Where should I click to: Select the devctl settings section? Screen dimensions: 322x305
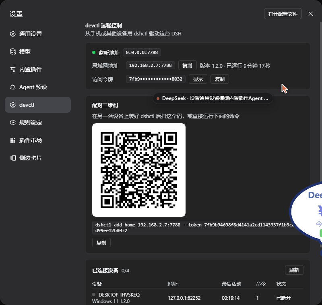point(38,105)
